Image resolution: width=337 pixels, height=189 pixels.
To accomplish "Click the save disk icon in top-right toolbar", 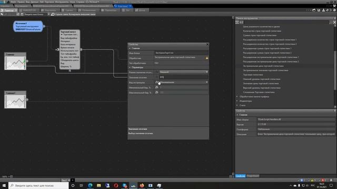I will pos(319,10).
